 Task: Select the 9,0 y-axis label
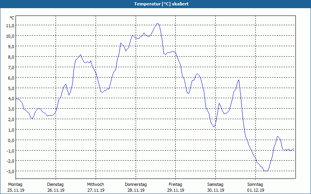click(11, 47)
